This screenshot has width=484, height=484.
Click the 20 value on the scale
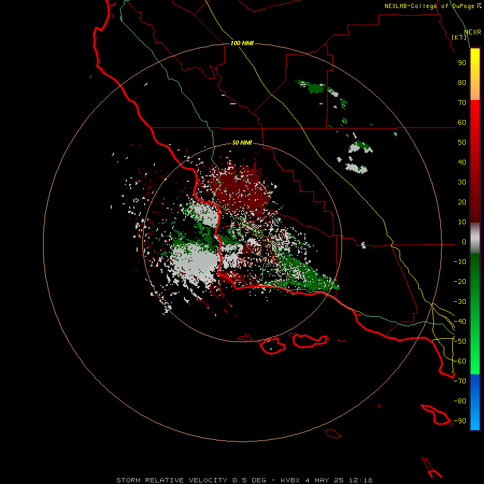tap(462, 202)
